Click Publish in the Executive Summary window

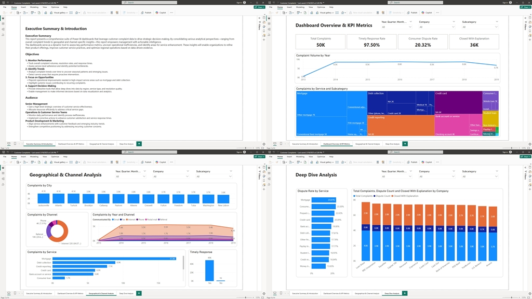click(147, 12)
